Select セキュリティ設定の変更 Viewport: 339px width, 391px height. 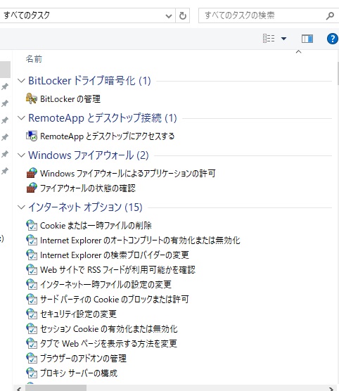tap(78, 314)
